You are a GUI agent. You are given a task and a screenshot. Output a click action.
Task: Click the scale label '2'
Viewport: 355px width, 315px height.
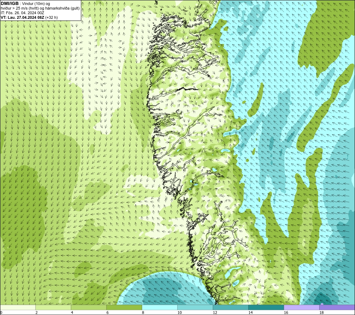(x=37, y=313)
